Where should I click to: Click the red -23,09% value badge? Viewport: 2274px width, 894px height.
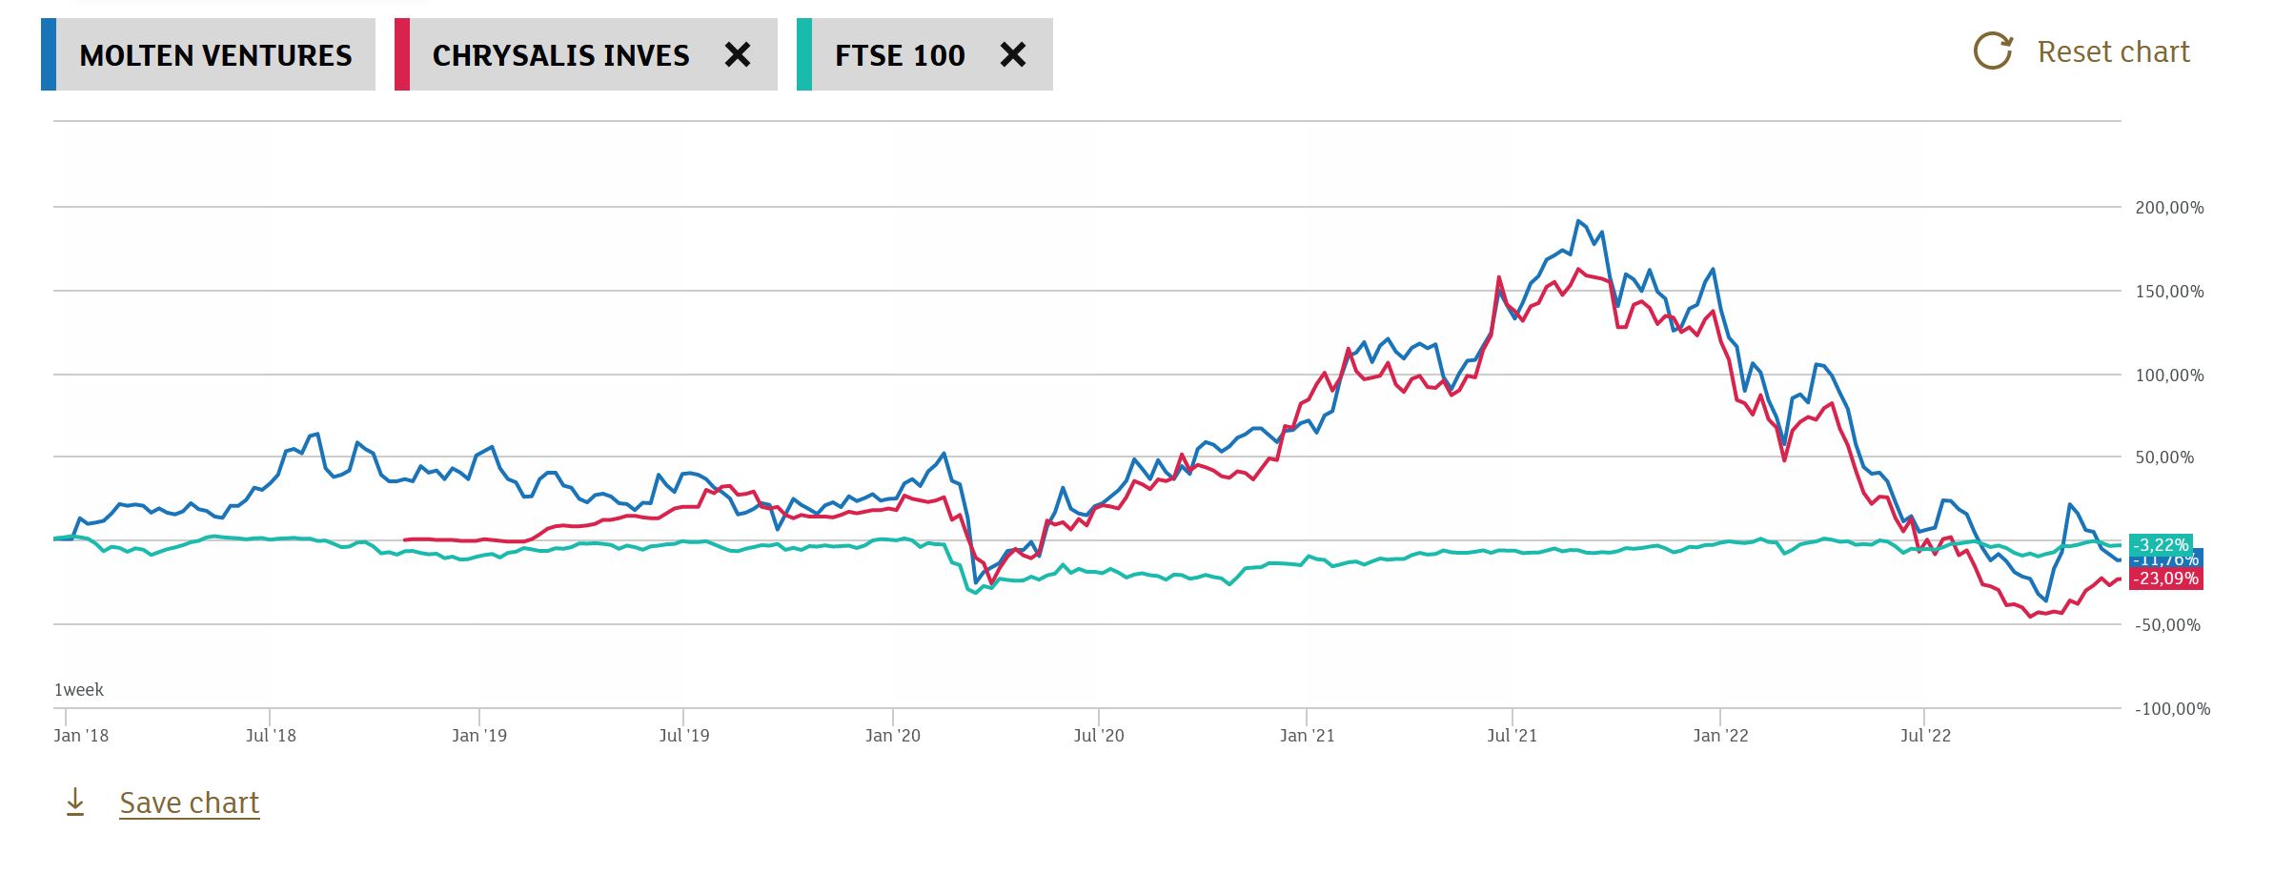tap(2165, 579)
